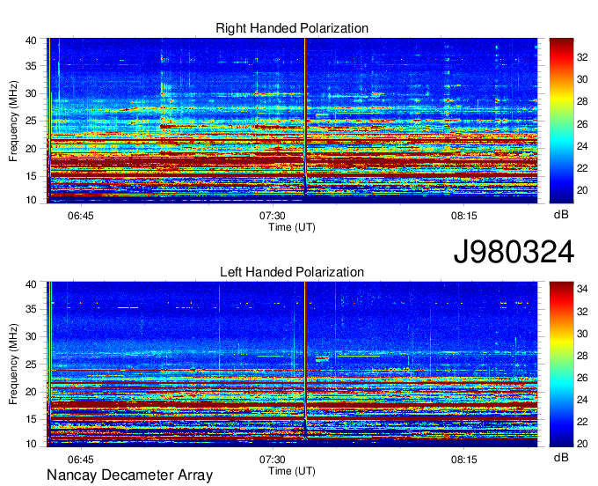Click the 10 MHz tick on upper plot
The image size is (598, 486).
[x=31, y=200]
